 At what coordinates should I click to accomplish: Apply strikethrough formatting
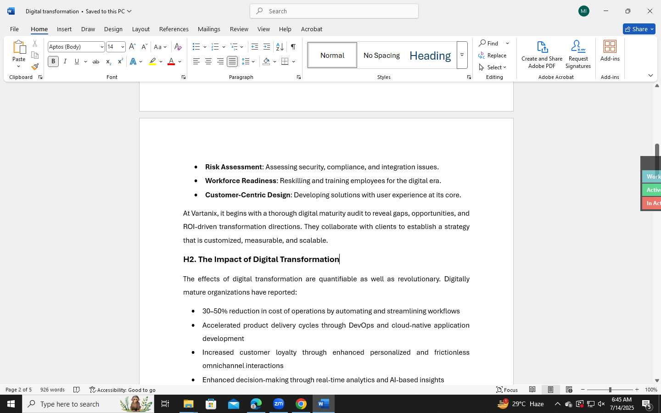96,61
